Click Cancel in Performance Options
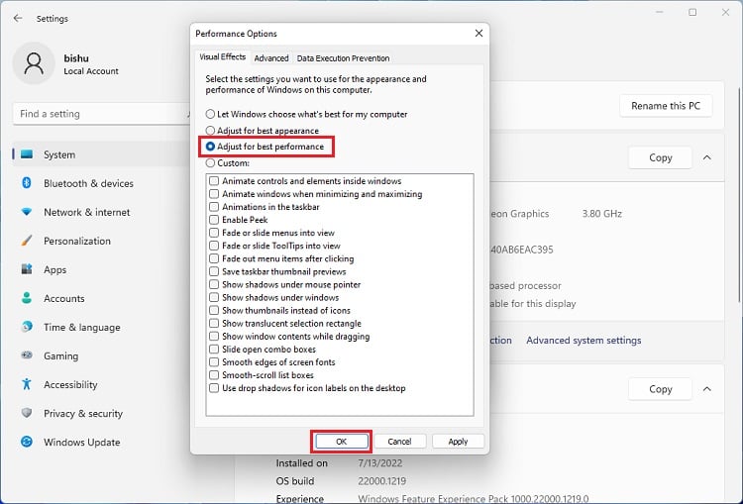 [399, 442]
